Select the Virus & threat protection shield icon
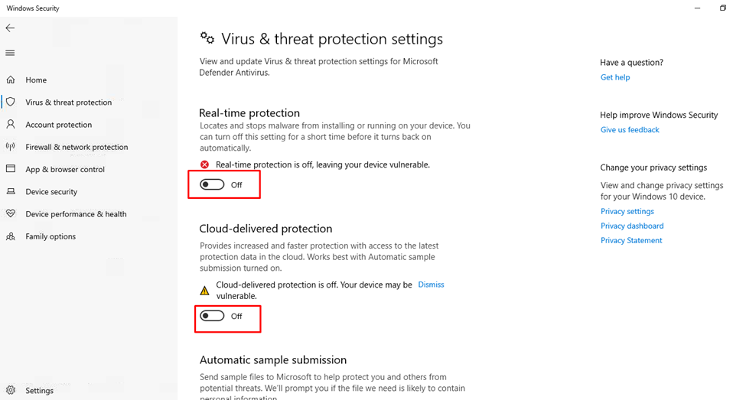 click(11, 102)
